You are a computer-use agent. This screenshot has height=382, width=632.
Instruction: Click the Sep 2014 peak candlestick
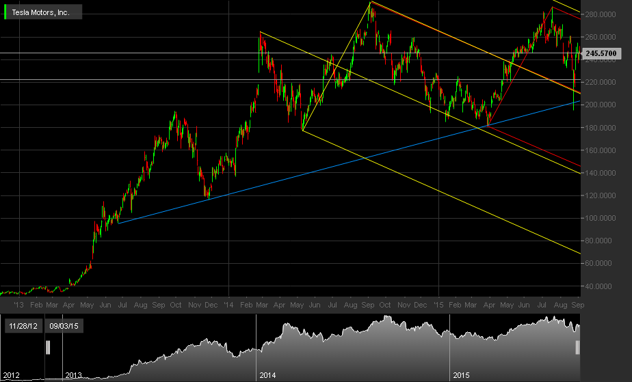[x=371, y=10]
